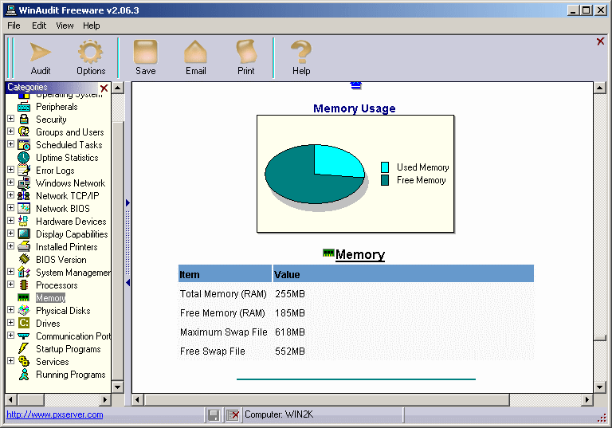This screenshot has width=612, height=428.
Task: Click the status bar floppy disk icon
Action: 214,414
